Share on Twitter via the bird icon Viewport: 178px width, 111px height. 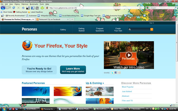pyautogui.click(x=112, y=73)
